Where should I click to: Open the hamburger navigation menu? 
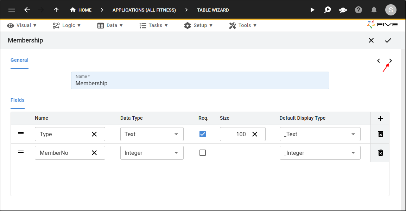11,10
